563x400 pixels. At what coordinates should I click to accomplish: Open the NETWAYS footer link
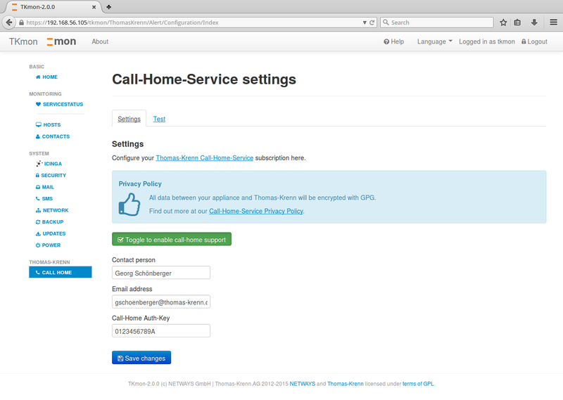click(x=303, y=384)
